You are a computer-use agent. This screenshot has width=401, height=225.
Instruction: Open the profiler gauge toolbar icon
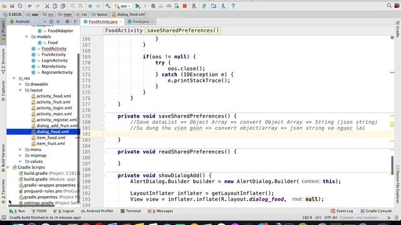tap(169, 6)
